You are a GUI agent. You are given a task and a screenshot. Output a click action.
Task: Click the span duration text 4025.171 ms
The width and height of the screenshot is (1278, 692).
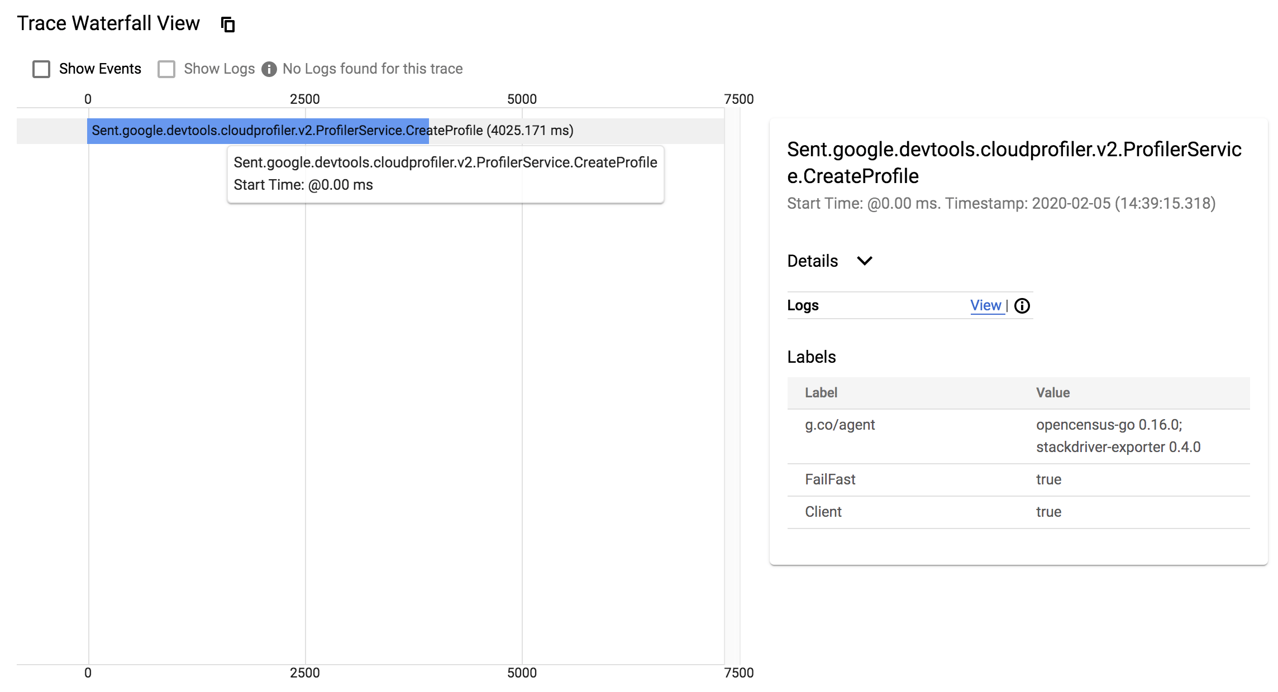click(x=530, y=131)
